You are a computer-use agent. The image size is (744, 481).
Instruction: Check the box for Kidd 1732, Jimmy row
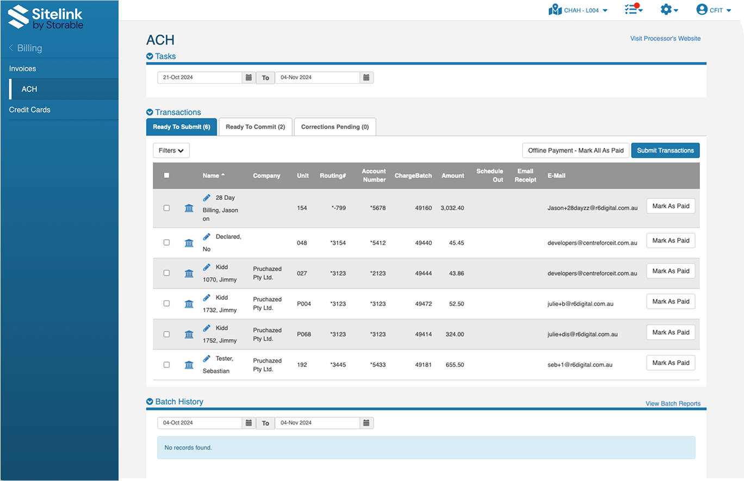[x=166, y=304]
